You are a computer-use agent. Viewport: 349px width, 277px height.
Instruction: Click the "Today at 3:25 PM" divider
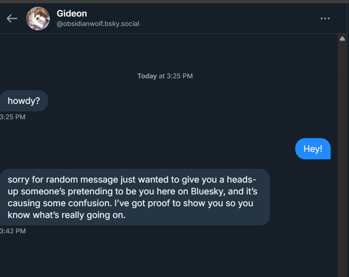pyautogui.click(x=165, y=76)
